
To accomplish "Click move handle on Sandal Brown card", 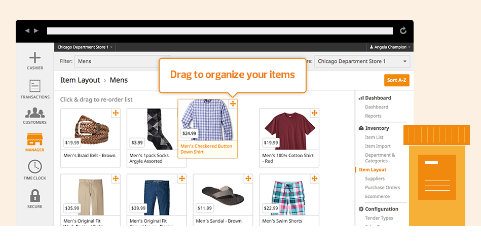I will (248, 179).
